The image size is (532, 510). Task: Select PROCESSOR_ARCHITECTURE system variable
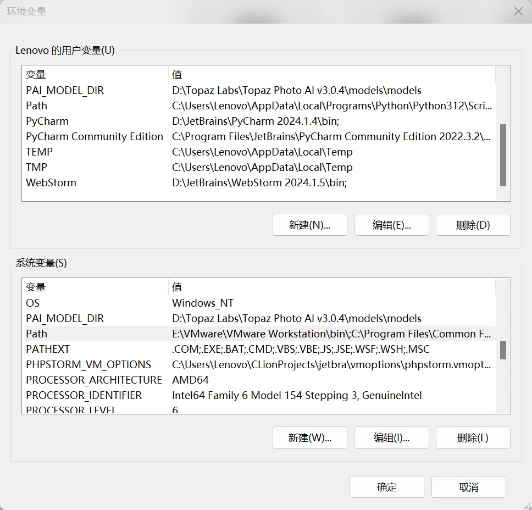tap(94, 380)
